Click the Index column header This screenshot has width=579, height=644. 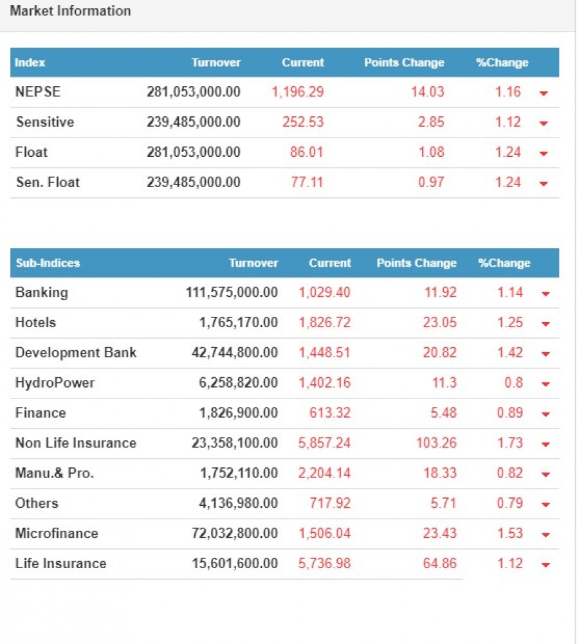pos(30,63)
